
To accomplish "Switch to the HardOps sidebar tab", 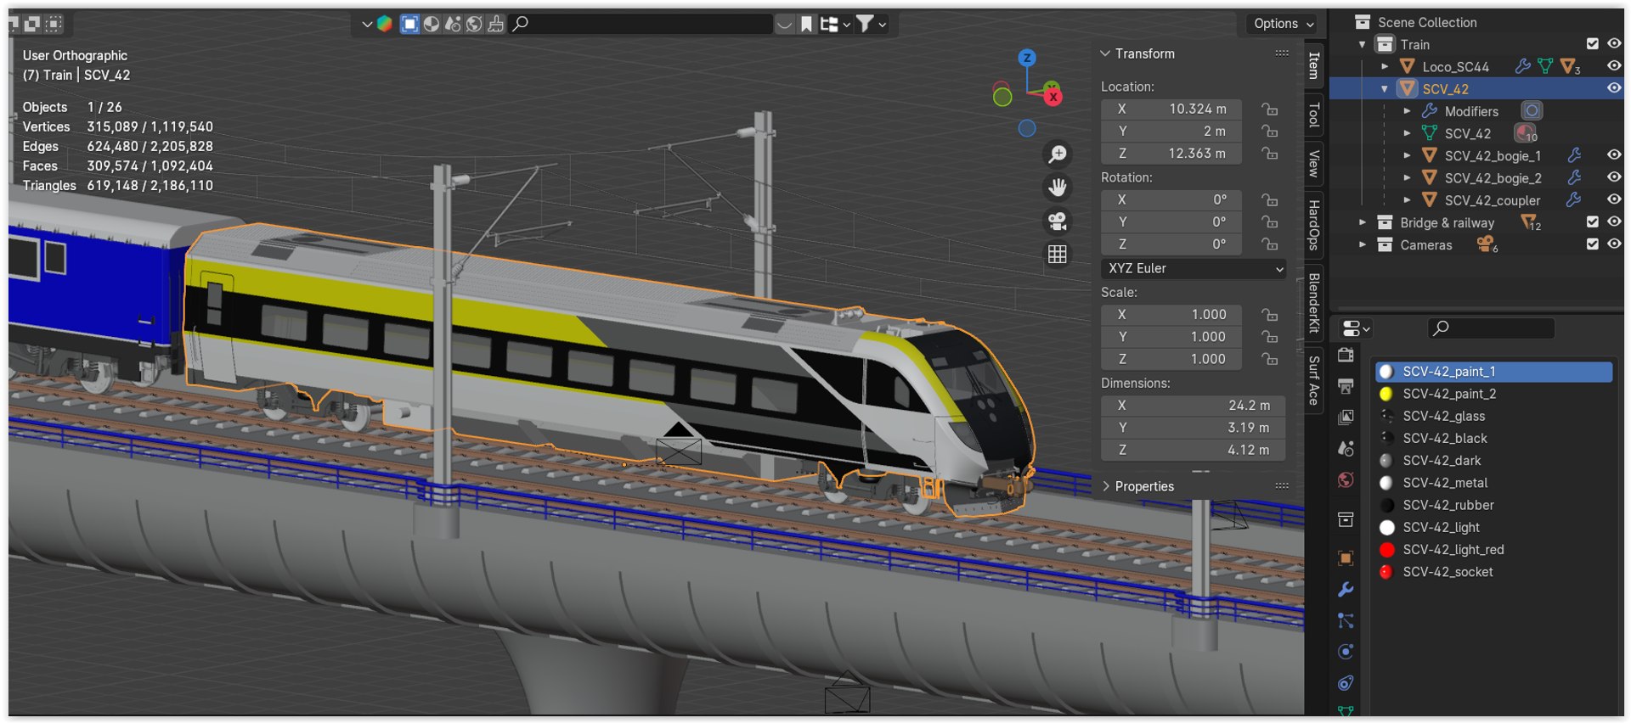I will (x=1314, y=226).
